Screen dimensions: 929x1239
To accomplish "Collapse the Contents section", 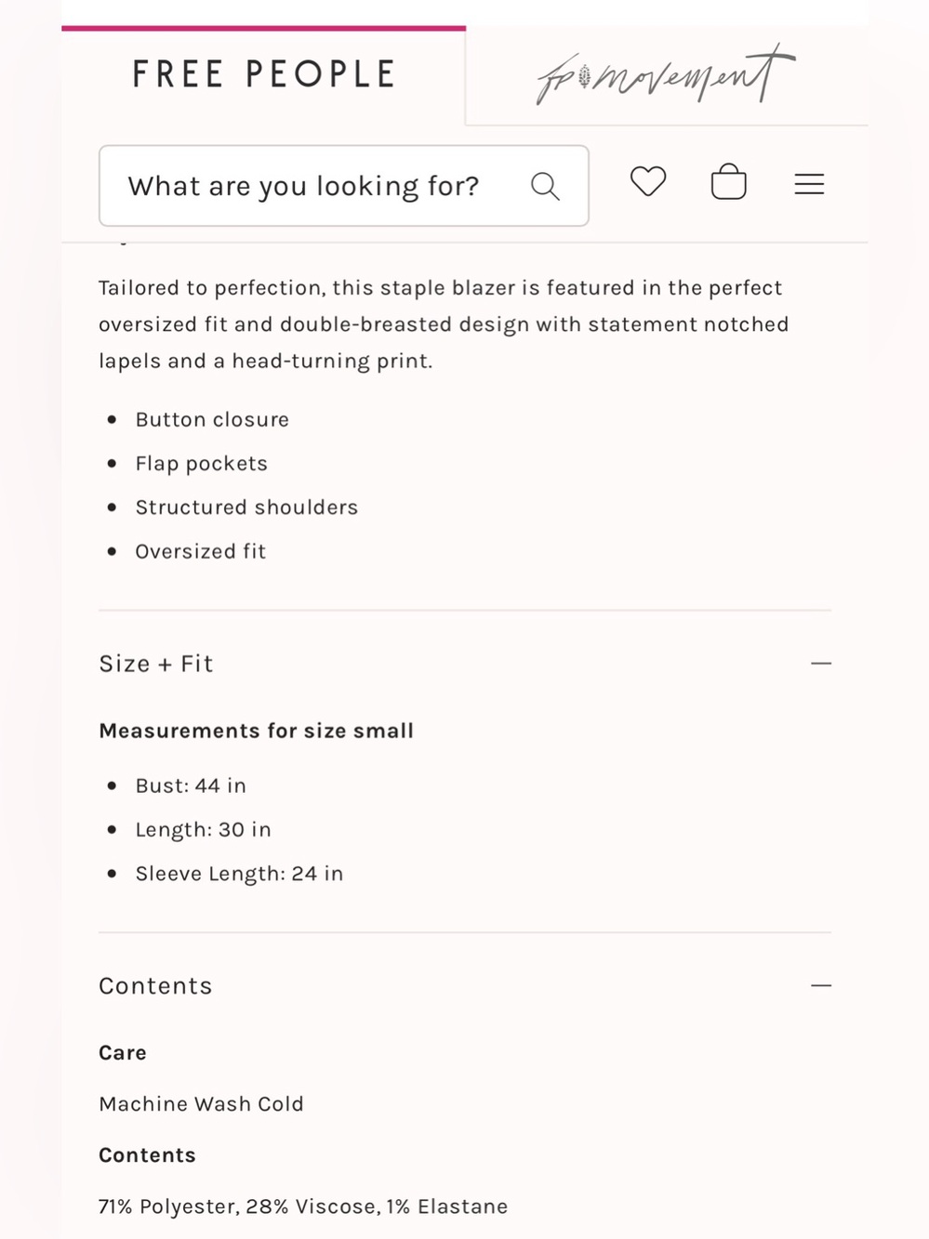I will 820,985.
